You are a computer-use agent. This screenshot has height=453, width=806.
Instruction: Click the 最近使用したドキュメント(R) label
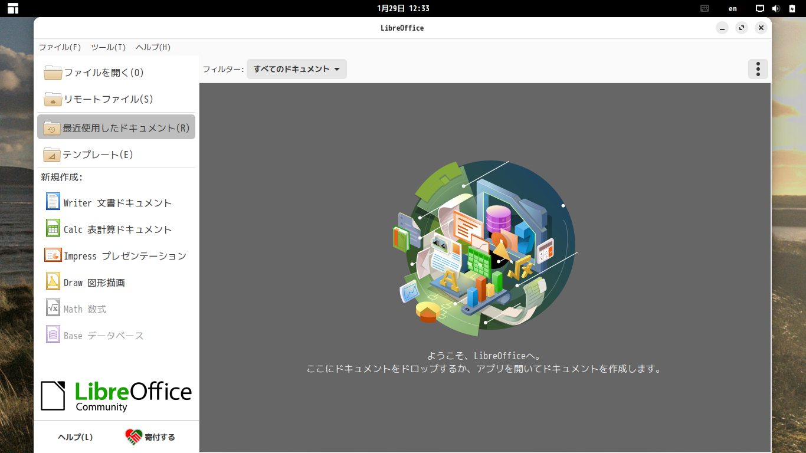126,128
